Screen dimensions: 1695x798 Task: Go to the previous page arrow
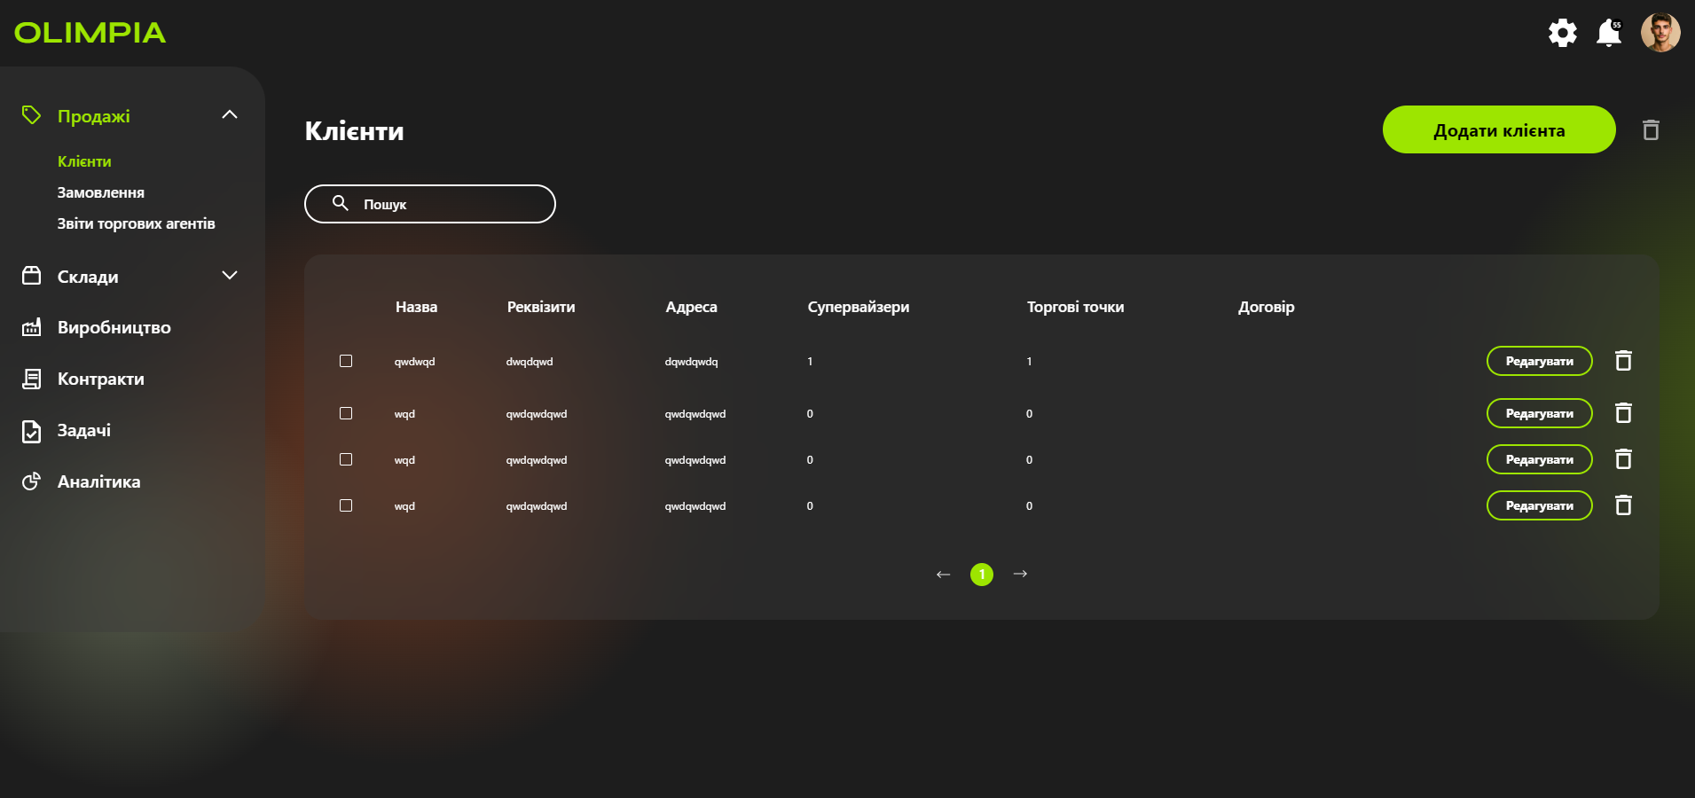click(x=943, y=575)
